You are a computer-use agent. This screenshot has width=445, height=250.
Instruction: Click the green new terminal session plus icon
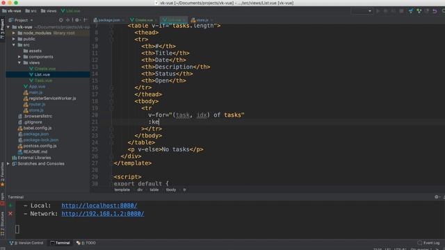10,206
